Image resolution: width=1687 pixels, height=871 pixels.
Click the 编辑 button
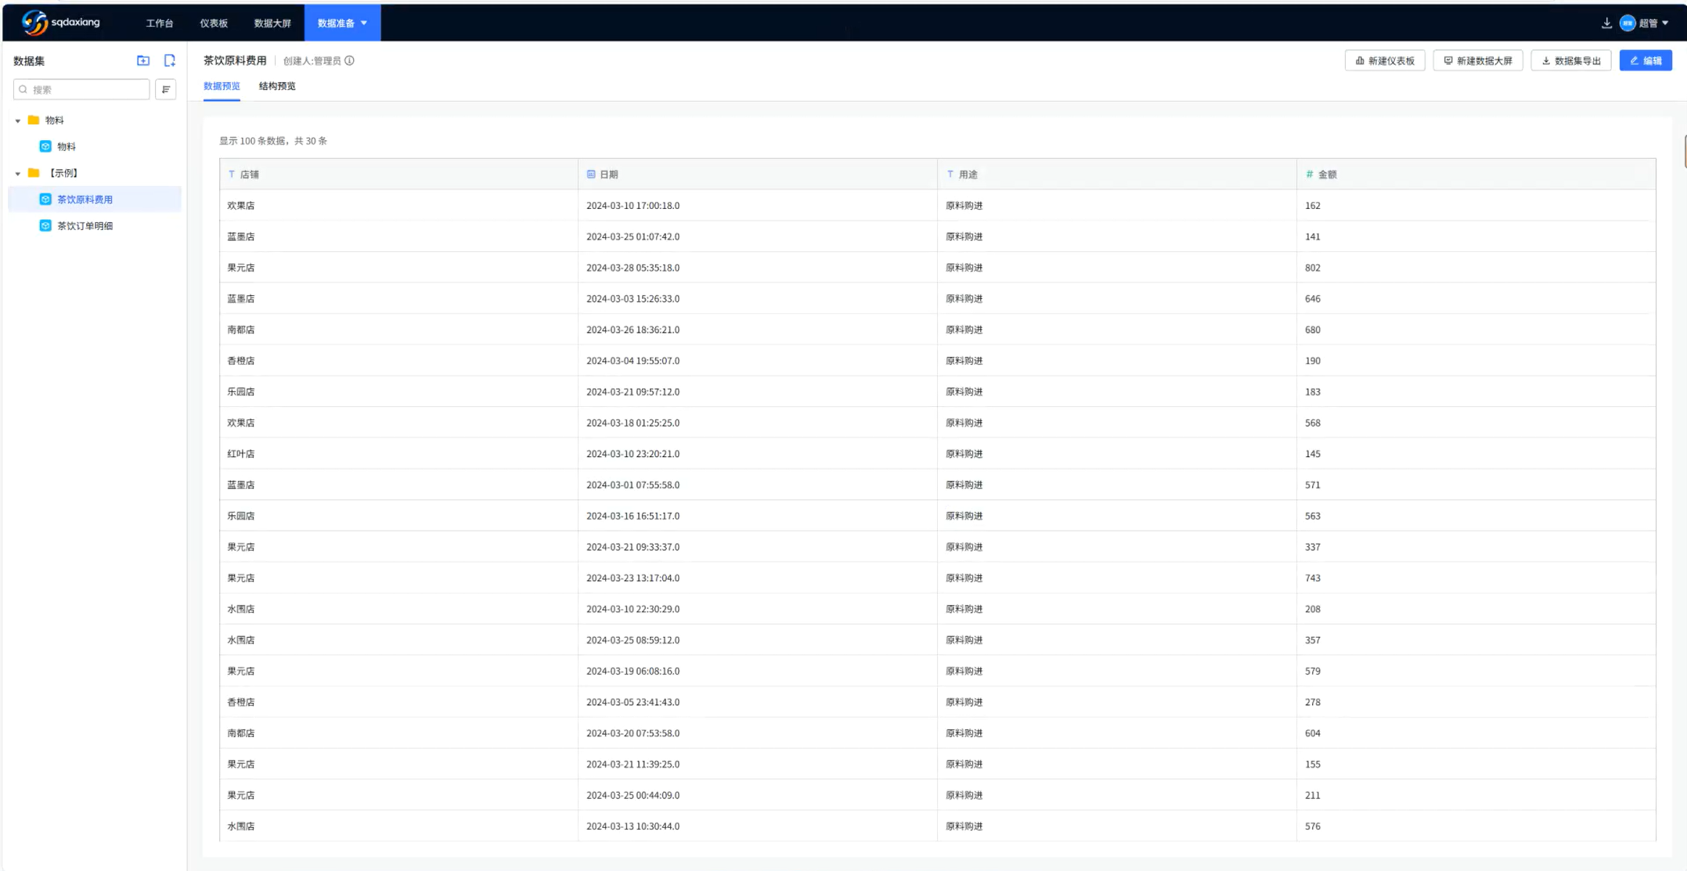tap(1645, 60)
